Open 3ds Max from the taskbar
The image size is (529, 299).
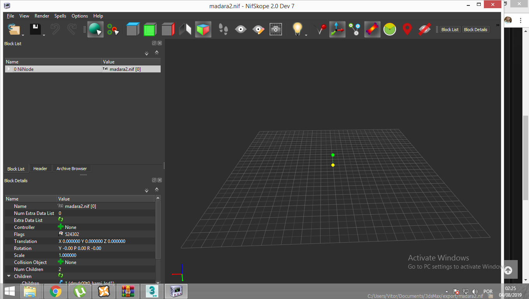pos(152,291)
